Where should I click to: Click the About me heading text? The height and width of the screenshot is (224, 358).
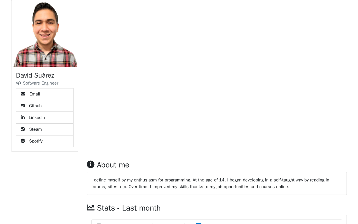point(113,165)
